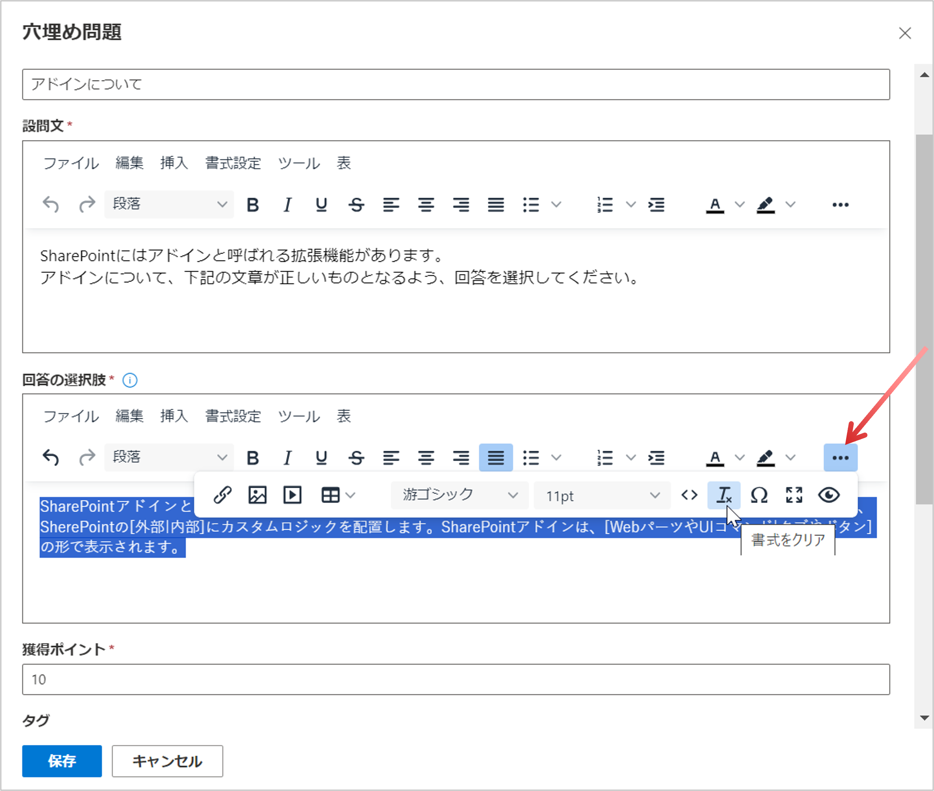Viewport: 934px width, 791px height.
Task: Insert special character omega icon
Action: point(759,495)
